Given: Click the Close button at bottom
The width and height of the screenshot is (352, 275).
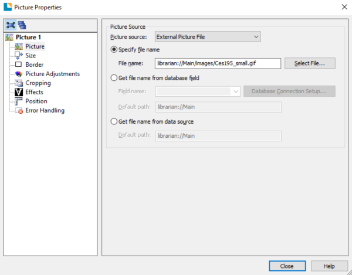Looking at the screenshot, I should point(287,266).
